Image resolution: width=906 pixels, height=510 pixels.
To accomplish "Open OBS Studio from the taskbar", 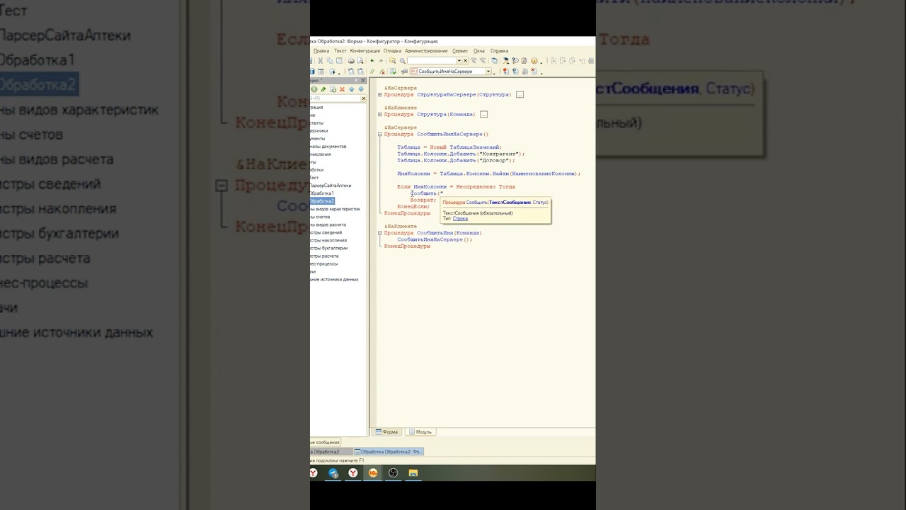I will [393, 472].
